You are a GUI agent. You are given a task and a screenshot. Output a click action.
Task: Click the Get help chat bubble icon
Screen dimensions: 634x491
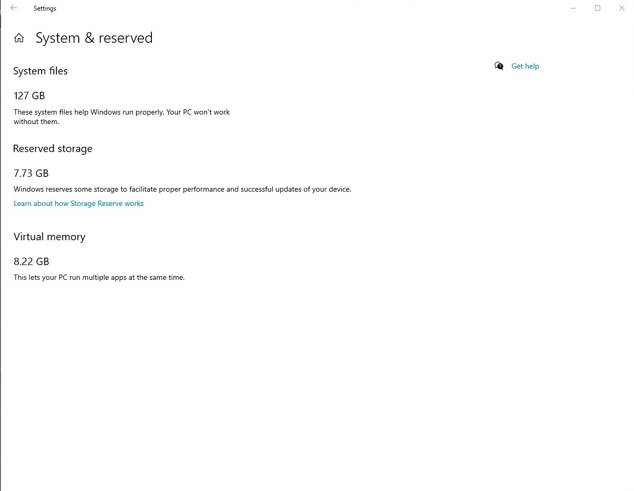pos(499,66)
